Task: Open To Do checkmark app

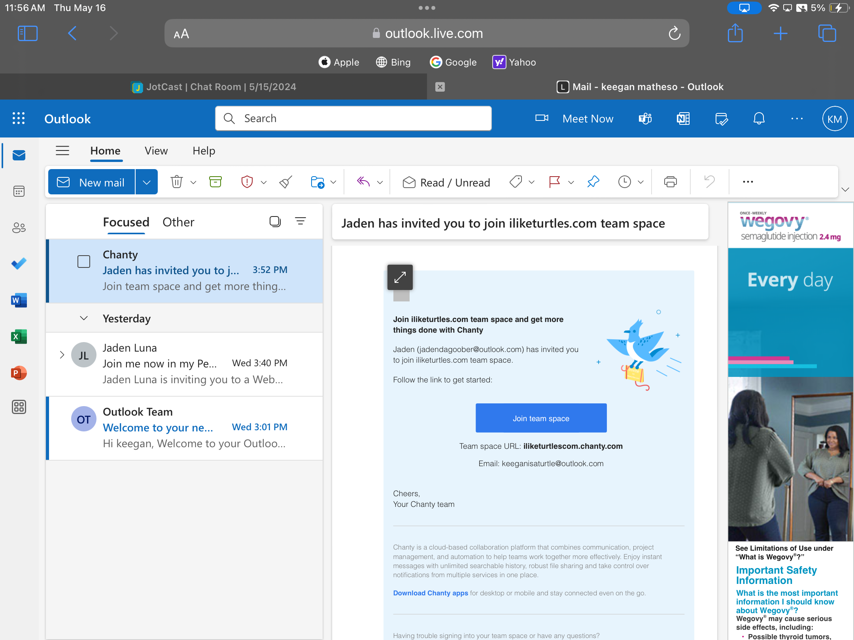Action: pyautogui.click(x=19, y=264)
